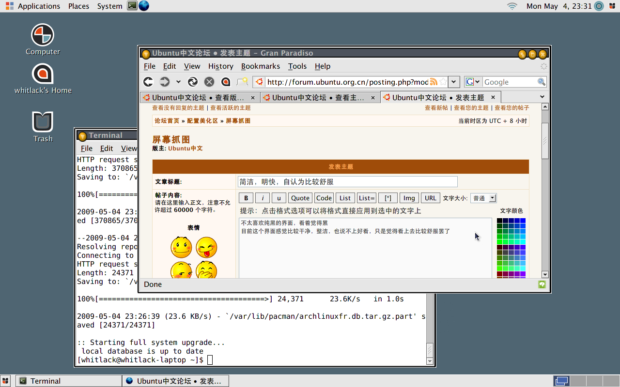
Task: Open the list-all-tabs dropdown arrow
Action: (542, 97)
